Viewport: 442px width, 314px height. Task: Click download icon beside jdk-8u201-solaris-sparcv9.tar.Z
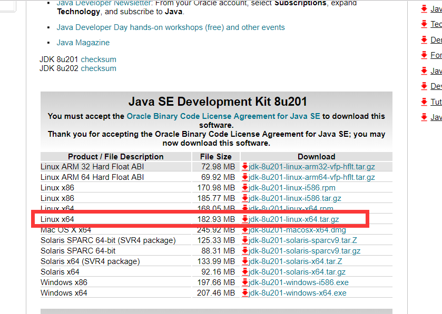click(x=244, y=240)
